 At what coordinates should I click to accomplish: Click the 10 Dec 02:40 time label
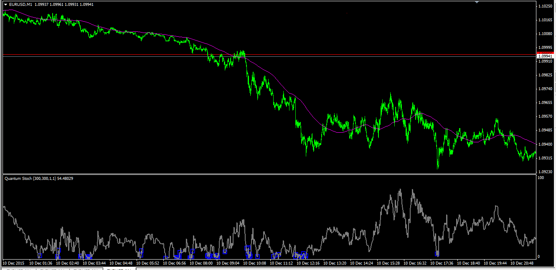click(68, 263)
